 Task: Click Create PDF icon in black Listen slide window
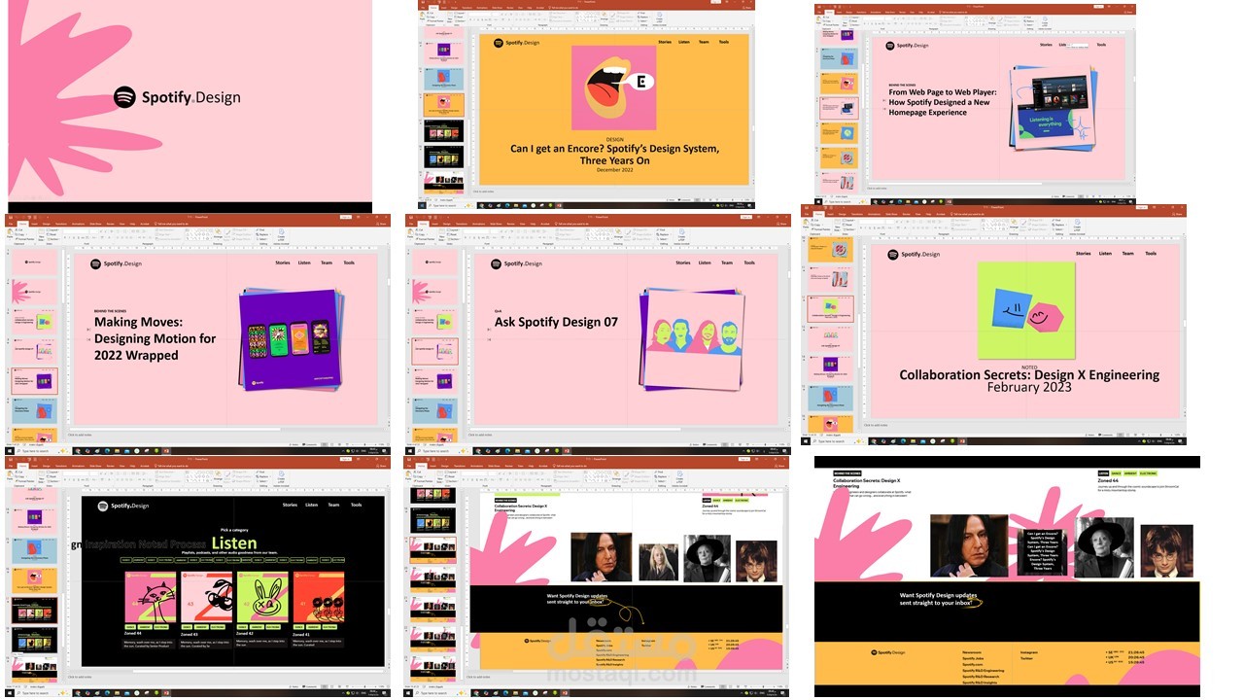pyautogui.click(x=282, y=476)
